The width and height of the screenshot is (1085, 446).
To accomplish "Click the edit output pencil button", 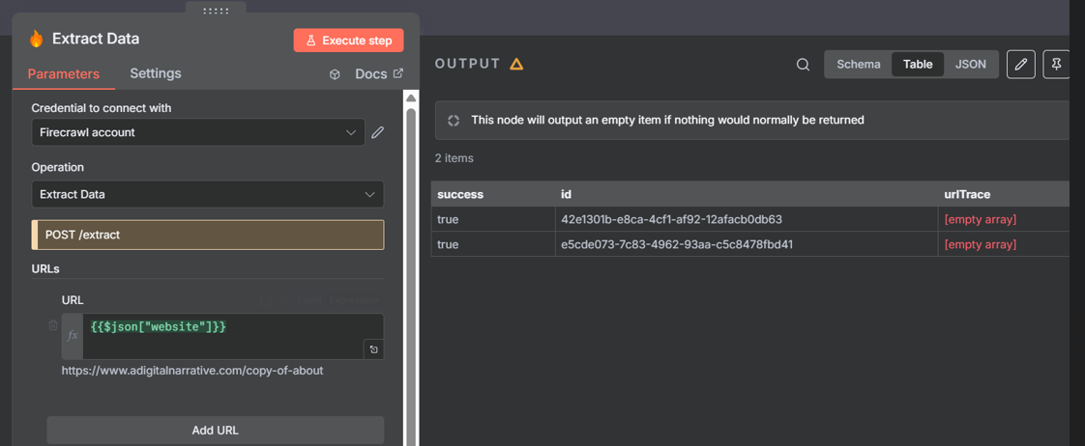I will 1020,65.
